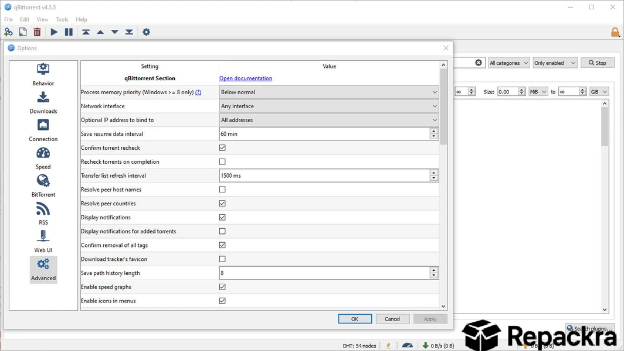This screenshot has width=624, height=351.
Task: Open the RSS options page
Action: coord(43,214)
